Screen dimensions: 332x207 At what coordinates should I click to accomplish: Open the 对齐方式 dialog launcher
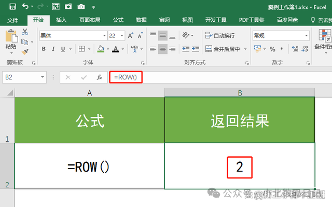point(247,63)
